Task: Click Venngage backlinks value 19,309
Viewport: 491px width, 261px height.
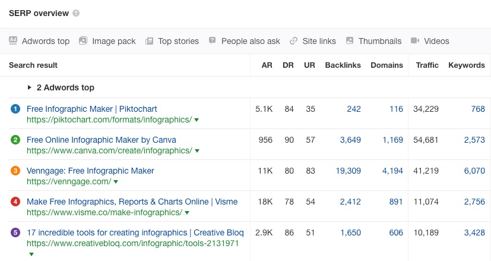Action: point(348,171)
